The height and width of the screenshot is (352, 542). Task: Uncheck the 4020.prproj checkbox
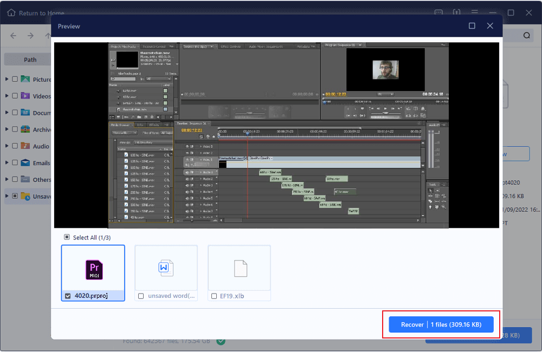tap(68, 296)
